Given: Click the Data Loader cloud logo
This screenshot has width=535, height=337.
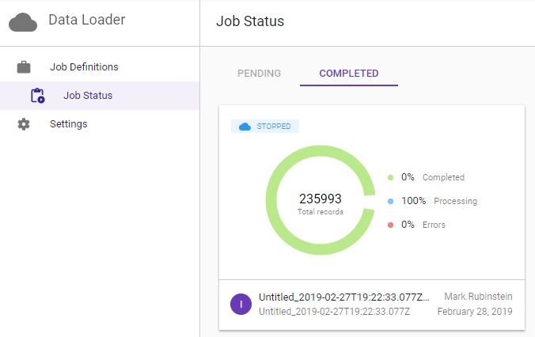Looking at the screenshot, I should point(23,22).
